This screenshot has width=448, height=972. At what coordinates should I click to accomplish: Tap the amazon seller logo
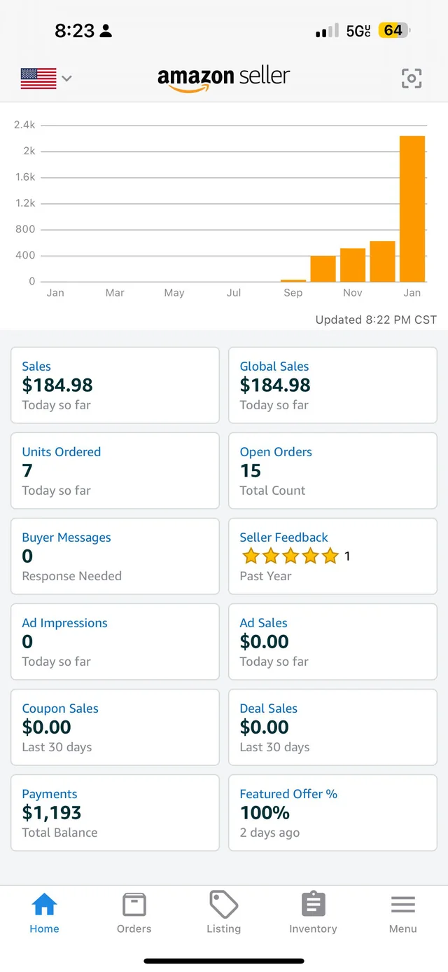pyautogui.click(x=223, y=78)
